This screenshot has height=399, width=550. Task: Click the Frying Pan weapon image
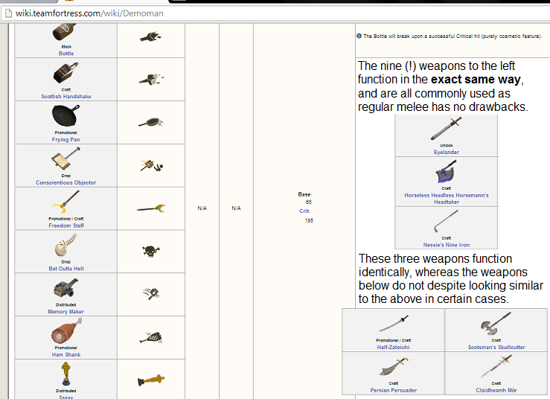(x=65, y=116)
